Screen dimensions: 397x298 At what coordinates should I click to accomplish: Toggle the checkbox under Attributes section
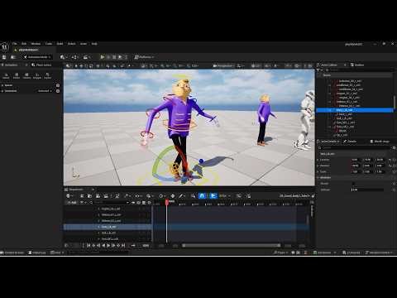[353, 184]
